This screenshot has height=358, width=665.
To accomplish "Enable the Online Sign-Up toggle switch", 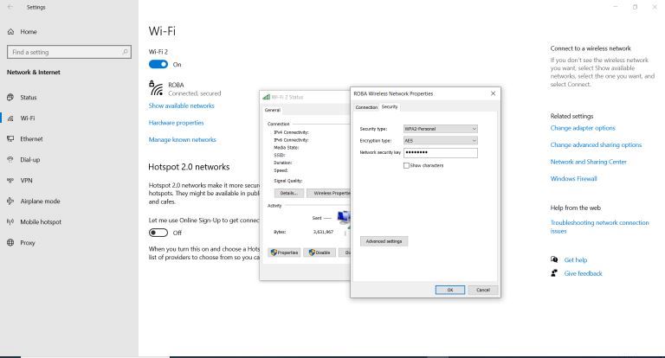I will 158,233.
